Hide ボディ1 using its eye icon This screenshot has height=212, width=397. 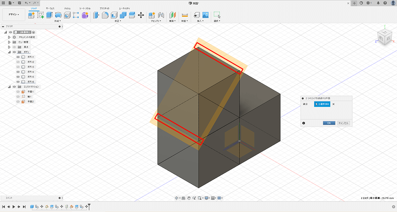click(x=18, y=57)
